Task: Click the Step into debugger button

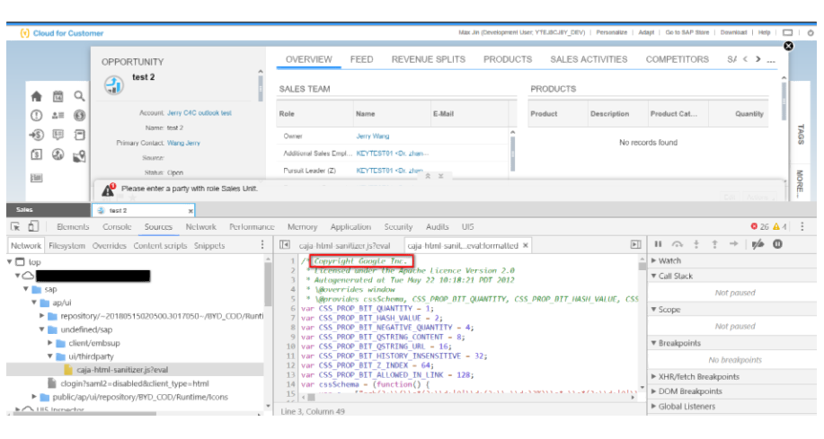Action: [x=696, y=244]
